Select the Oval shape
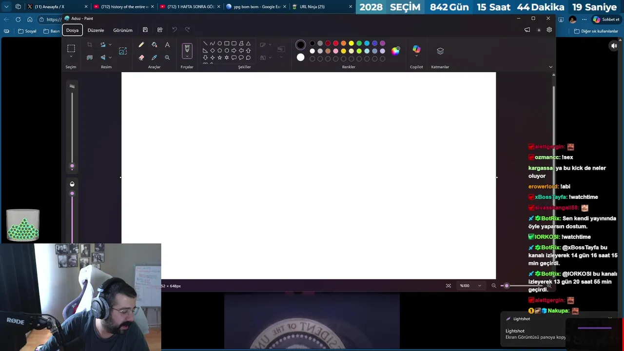This screenshot has width=624, height=351. point(219,43)
